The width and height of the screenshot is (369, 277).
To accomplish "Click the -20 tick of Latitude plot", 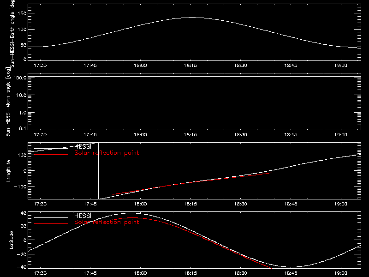I will point(22,254).
